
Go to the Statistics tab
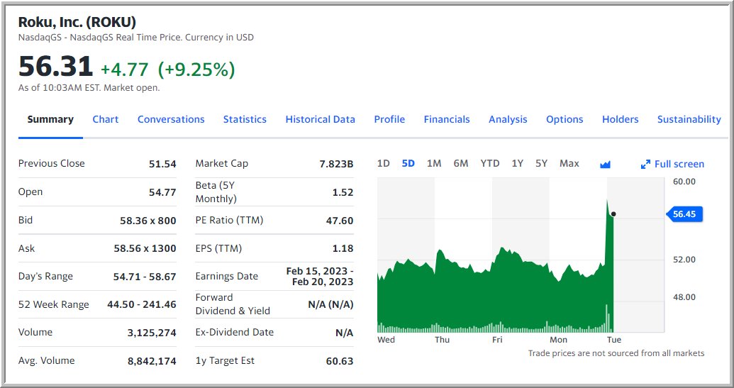[245, 119]
